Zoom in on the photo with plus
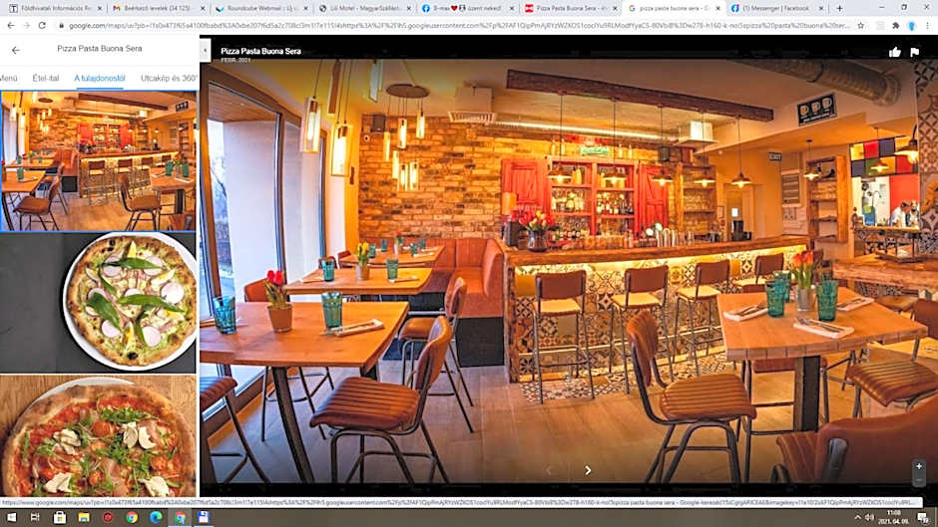Viewport: 938px width, 527px height. point(919,466)
